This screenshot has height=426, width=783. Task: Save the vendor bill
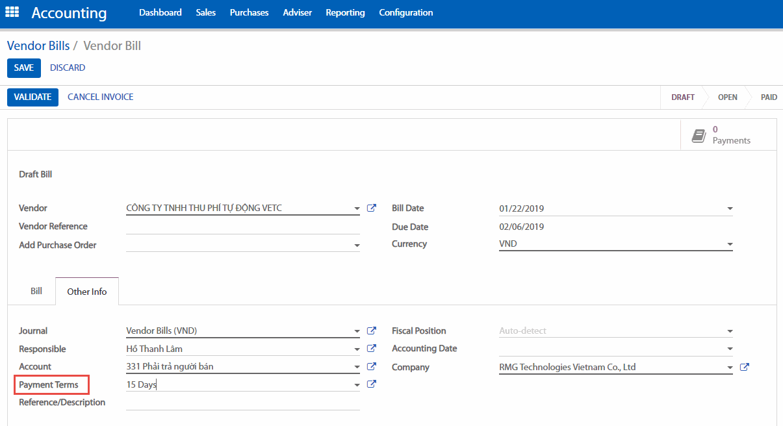[x=24, y=68]
